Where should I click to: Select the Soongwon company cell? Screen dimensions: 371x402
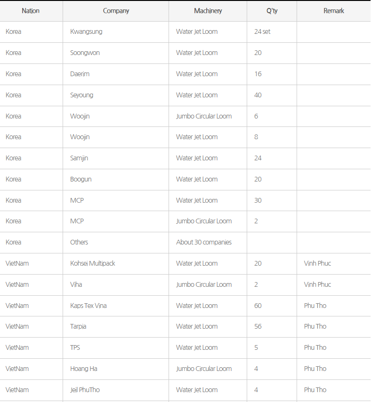[85, 53]
